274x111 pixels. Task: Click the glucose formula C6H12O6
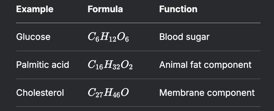click(108, 37)
